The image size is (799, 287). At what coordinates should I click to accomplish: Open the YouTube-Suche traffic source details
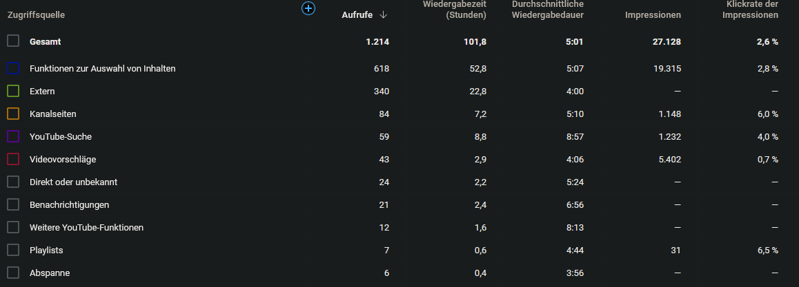[61, 136]
